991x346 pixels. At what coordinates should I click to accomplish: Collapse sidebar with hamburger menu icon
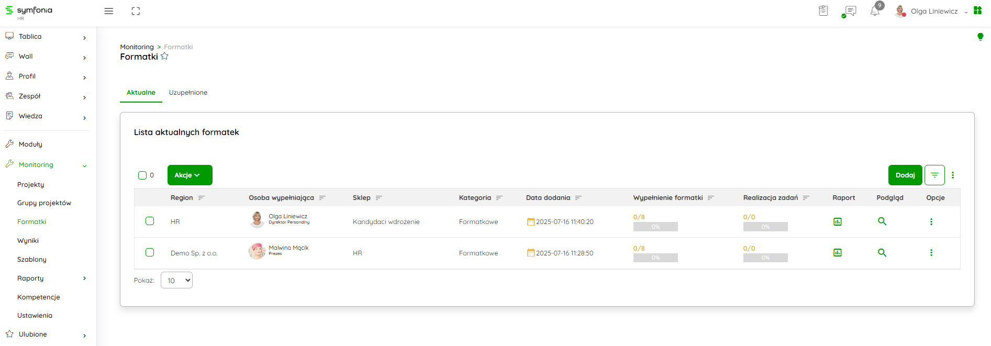[x=109, y=11]
